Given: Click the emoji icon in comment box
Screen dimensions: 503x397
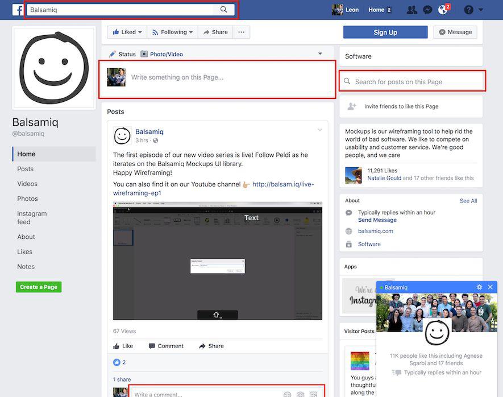Looking at the screenshot, I should pyautogui.click(x=288, y=394).
